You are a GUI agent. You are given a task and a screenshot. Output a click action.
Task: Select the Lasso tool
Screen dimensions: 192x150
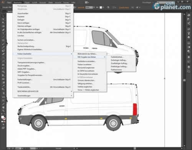[3, 26]
